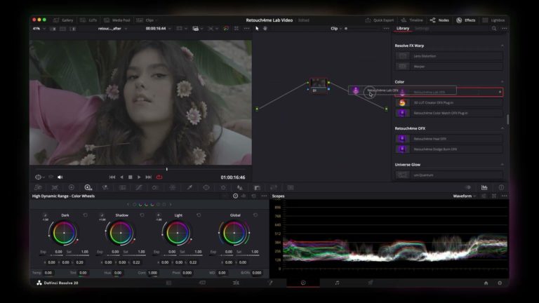Open the Waveform scope type dropdown
539x303 pixels.
pos(465,196)
